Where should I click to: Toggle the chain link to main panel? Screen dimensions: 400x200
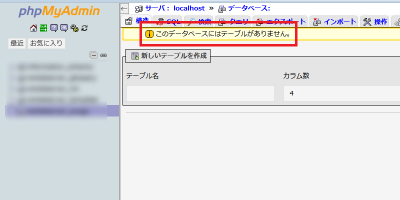[x=103, y=55]
